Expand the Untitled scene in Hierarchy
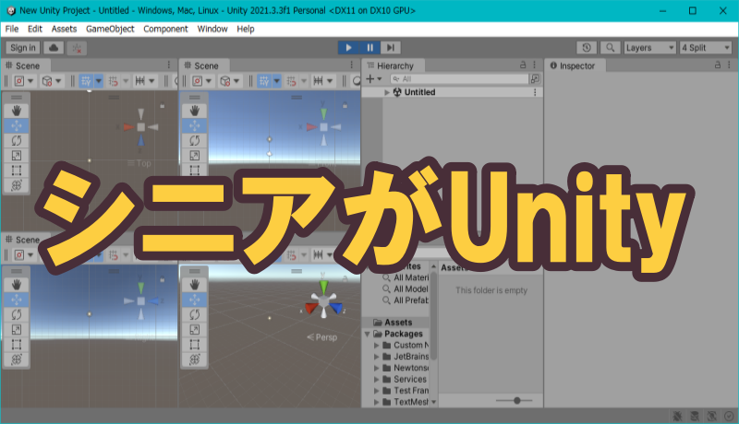The image size is (739, 424). click(387, 92)
